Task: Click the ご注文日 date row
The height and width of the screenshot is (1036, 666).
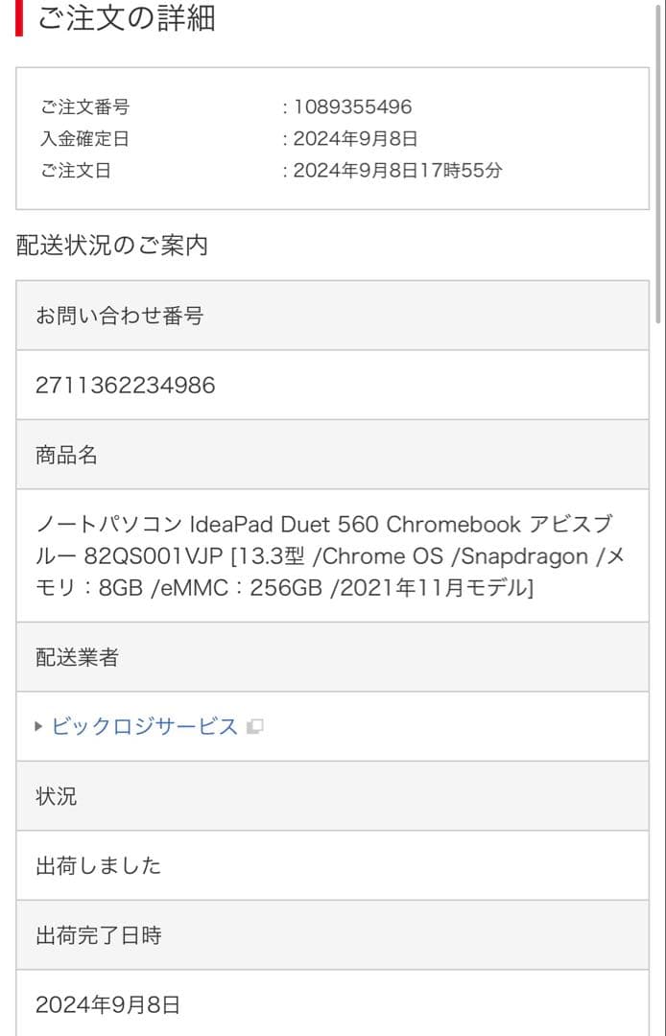Action: pos(66,170)
